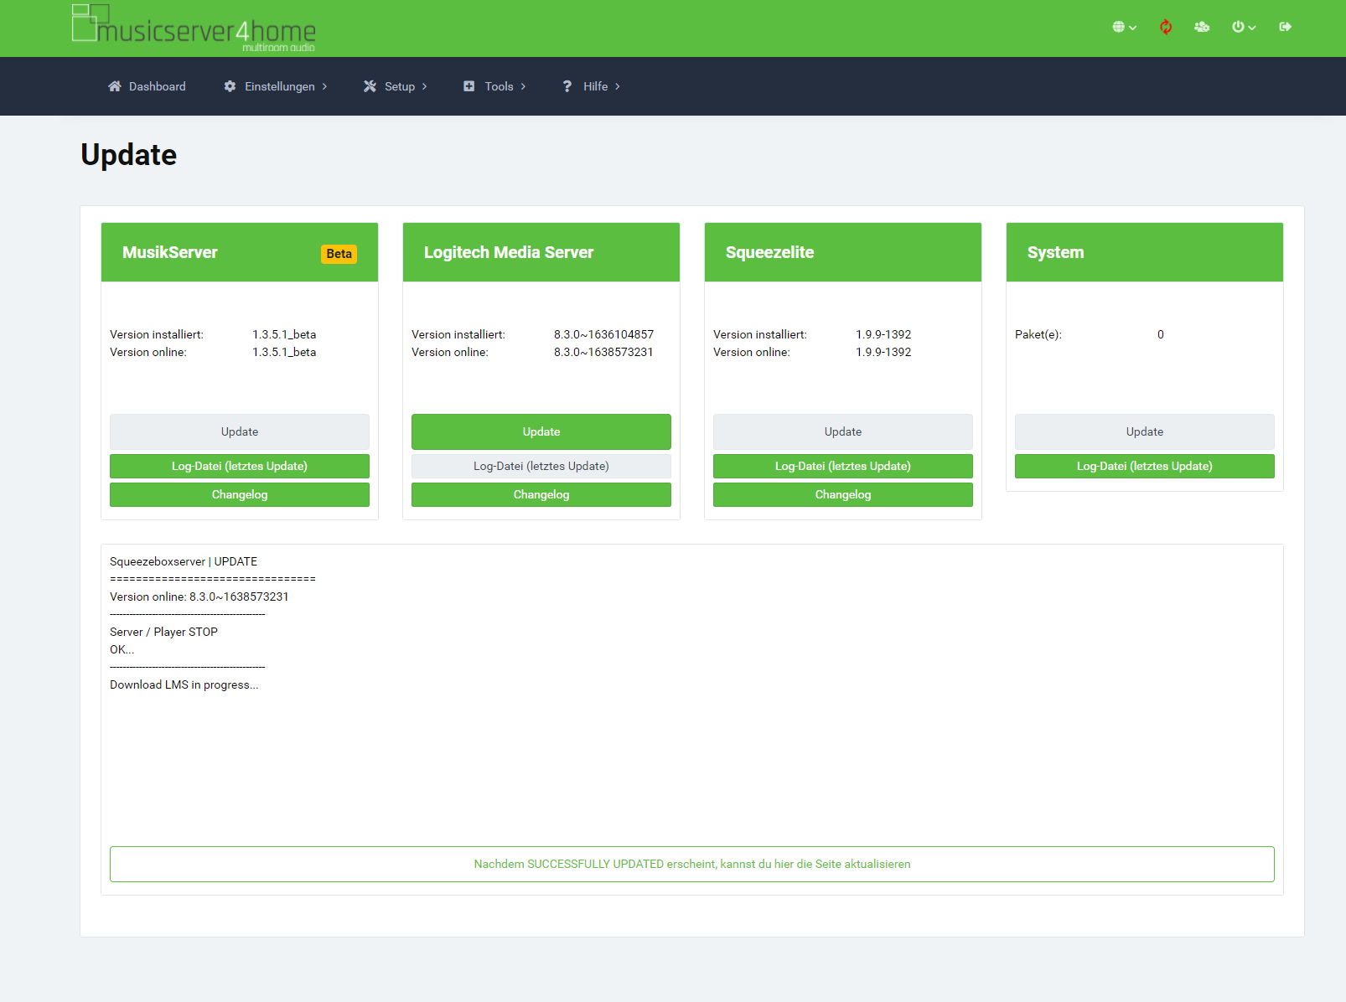
Task: Click the question mark icon next to Hilfe
Action: (x=567, y=86)
